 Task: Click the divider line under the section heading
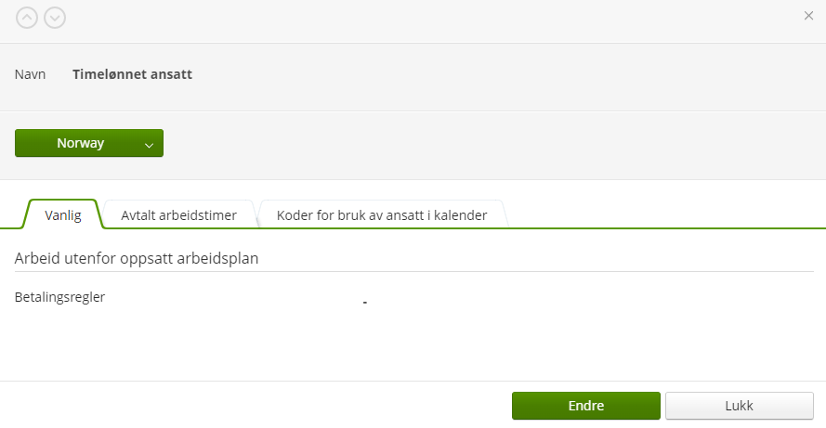[x=414, y=272]
